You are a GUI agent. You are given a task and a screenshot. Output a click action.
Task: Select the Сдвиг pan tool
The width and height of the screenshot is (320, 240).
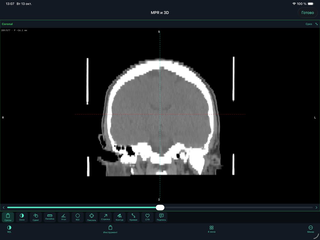[36, 217]
